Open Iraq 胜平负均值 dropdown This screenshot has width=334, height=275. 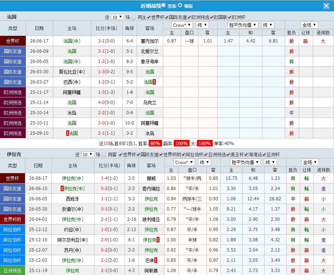[245, 163]
